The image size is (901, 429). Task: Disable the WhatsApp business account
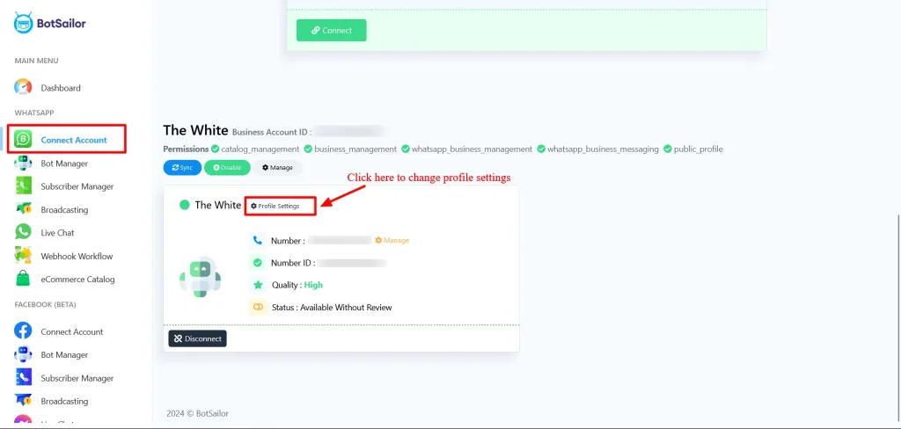[227, 167]
